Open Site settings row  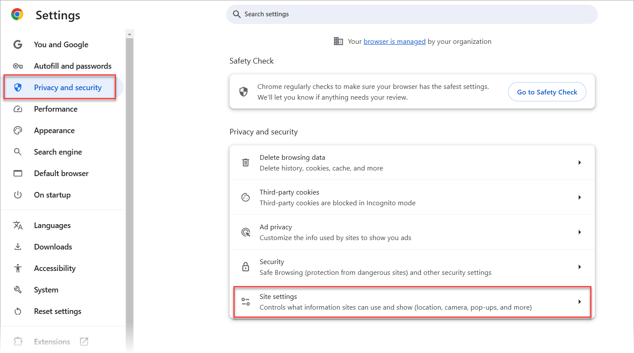(412, 302)
